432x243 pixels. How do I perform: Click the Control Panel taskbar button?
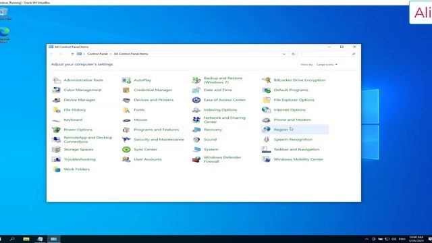pos(54,239)
